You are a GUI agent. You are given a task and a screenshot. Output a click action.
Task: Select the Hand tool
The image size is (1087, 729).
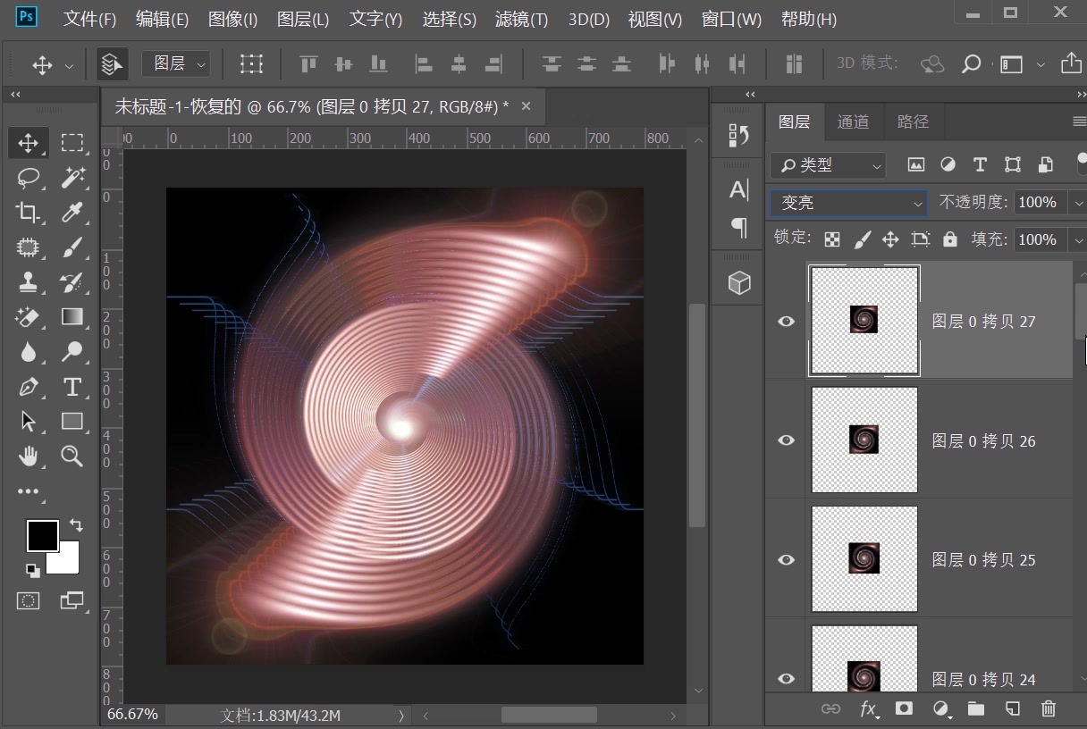click(x=29, y=457)
